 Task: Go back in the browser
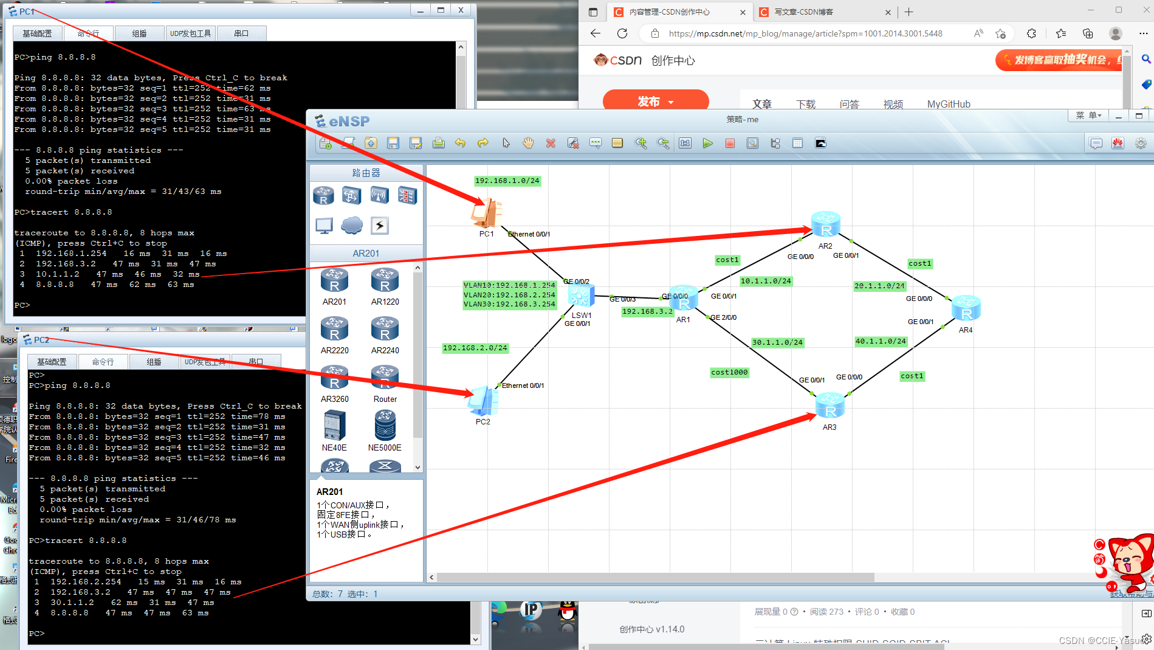596,33
